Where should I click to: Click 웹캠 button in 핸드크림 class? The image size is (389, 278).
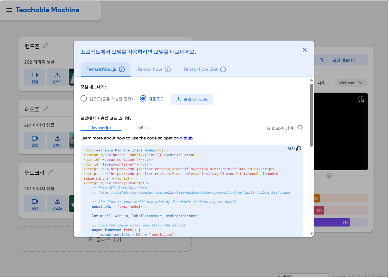tap(35, 204)
